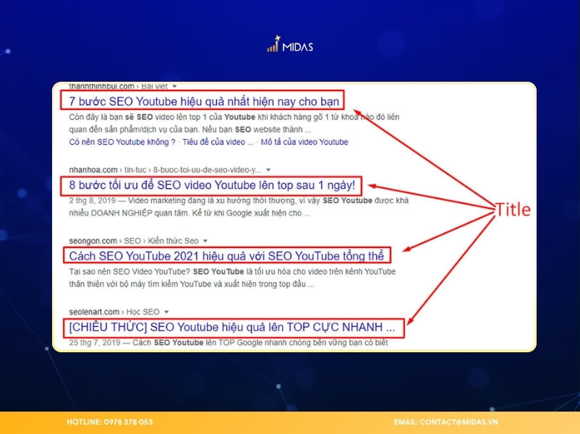Click the 'EMAIL: CONTACT@MIDAS.VN' footer text
Viewport: 580px width, 434px height.
click(446, 422)
